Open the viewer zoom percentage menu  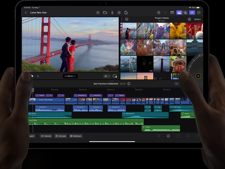point(107,76)
